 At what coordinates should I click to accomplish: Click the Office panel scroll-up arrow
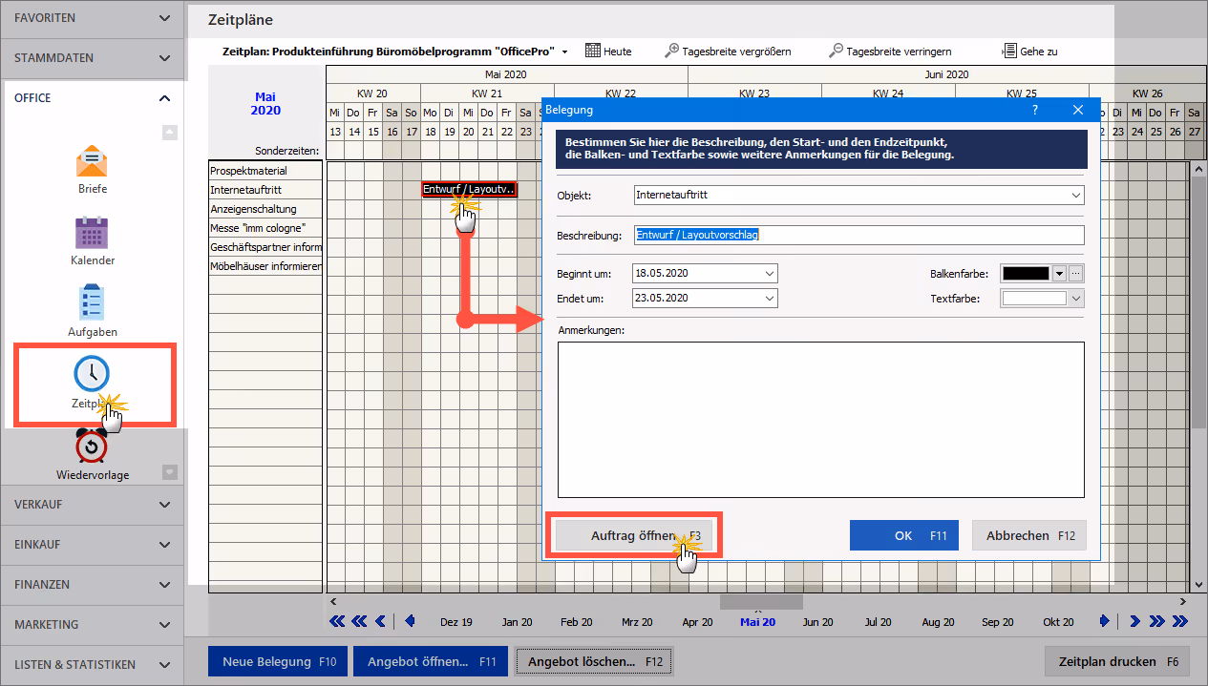click(169, 133)
